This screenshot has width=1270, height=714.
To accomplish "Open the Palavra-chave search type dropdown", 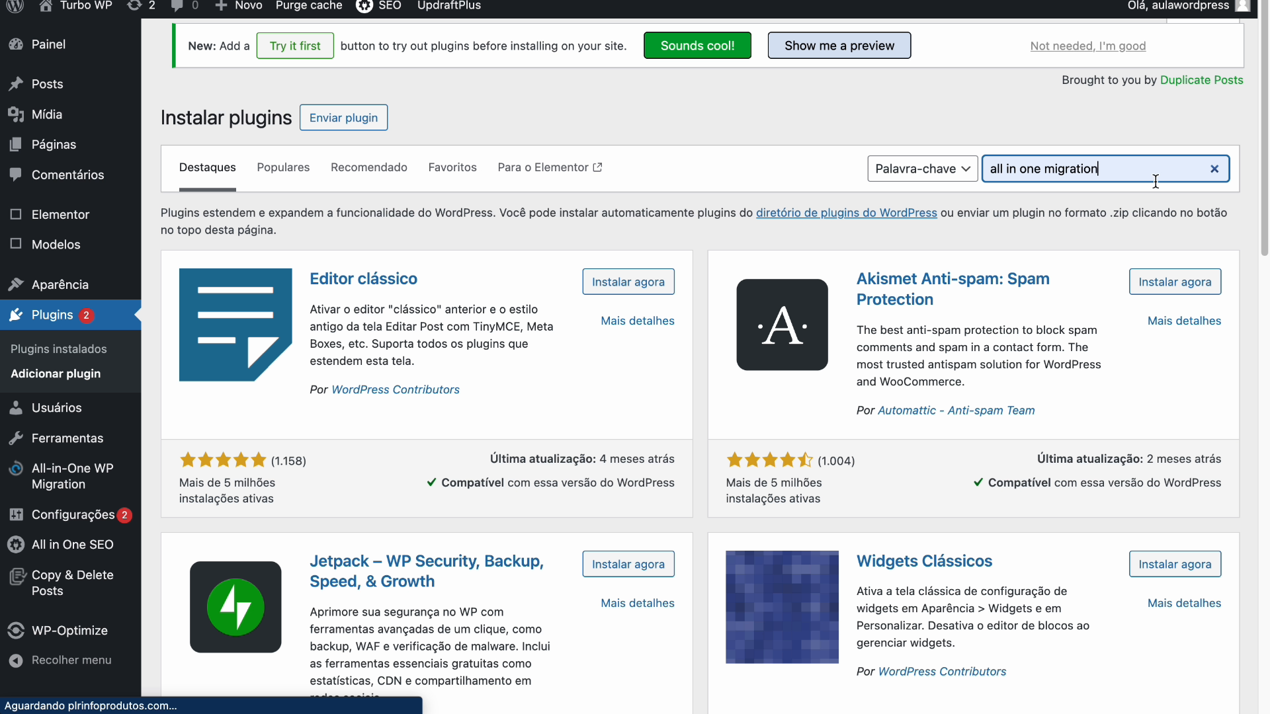I will (922, 169).
